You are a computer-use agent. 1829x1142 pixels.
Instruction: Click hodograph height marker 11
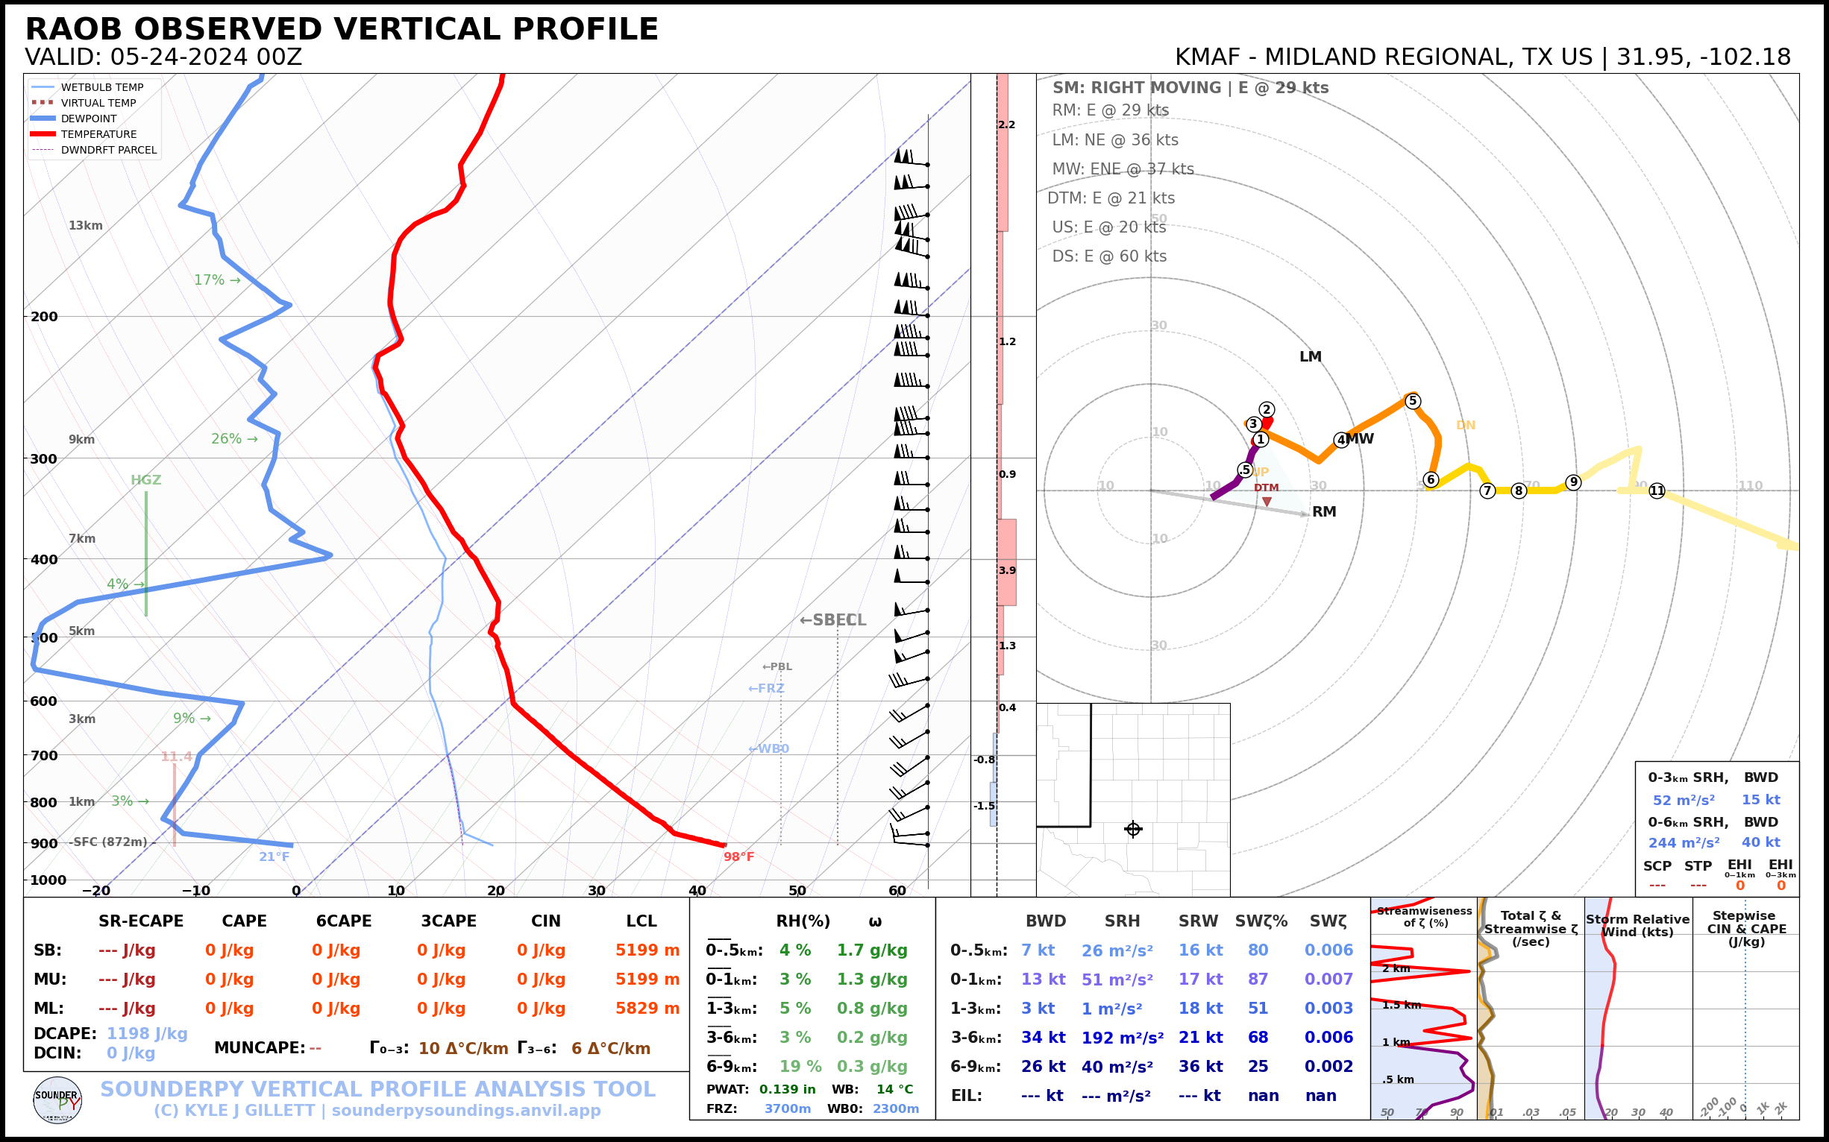[1657, 491]
